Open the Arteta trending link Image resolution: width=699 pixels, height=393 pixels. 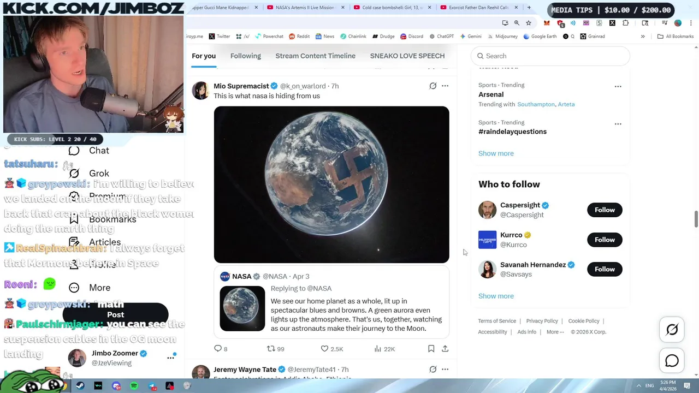tap(566, 104)
